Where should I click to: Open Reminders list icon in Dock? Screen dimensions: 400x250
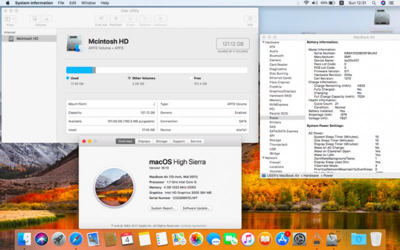point(161,239)
